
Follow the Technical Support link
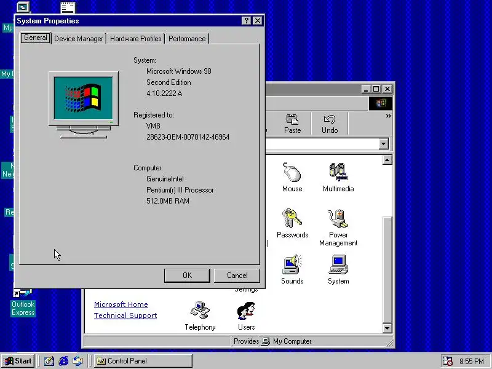tap(125, 315)
